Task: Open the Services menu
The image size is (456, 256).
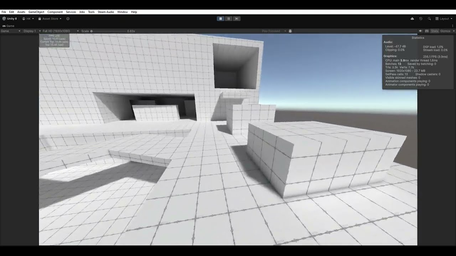Action: coord(71,12)
